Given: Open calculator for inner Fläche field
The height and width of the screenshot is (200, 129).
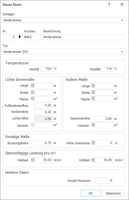Looking at the screenshot, I should tap(33, 99).
